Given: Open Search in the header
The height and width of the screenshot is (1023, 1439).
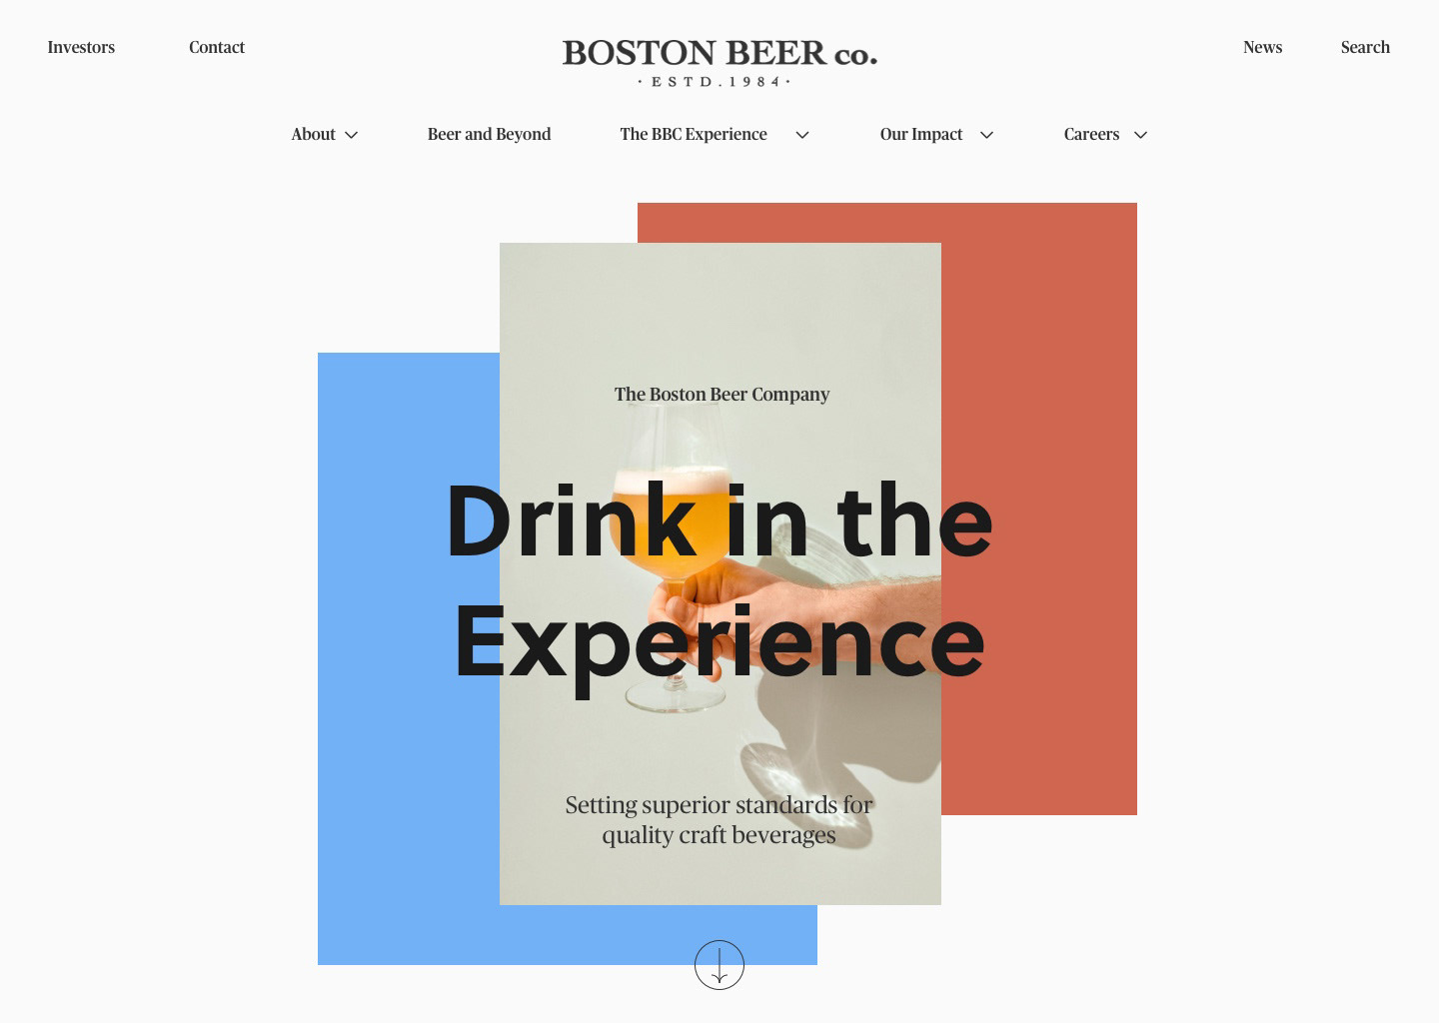Looking at the screenshot, I should [1365, 47].
